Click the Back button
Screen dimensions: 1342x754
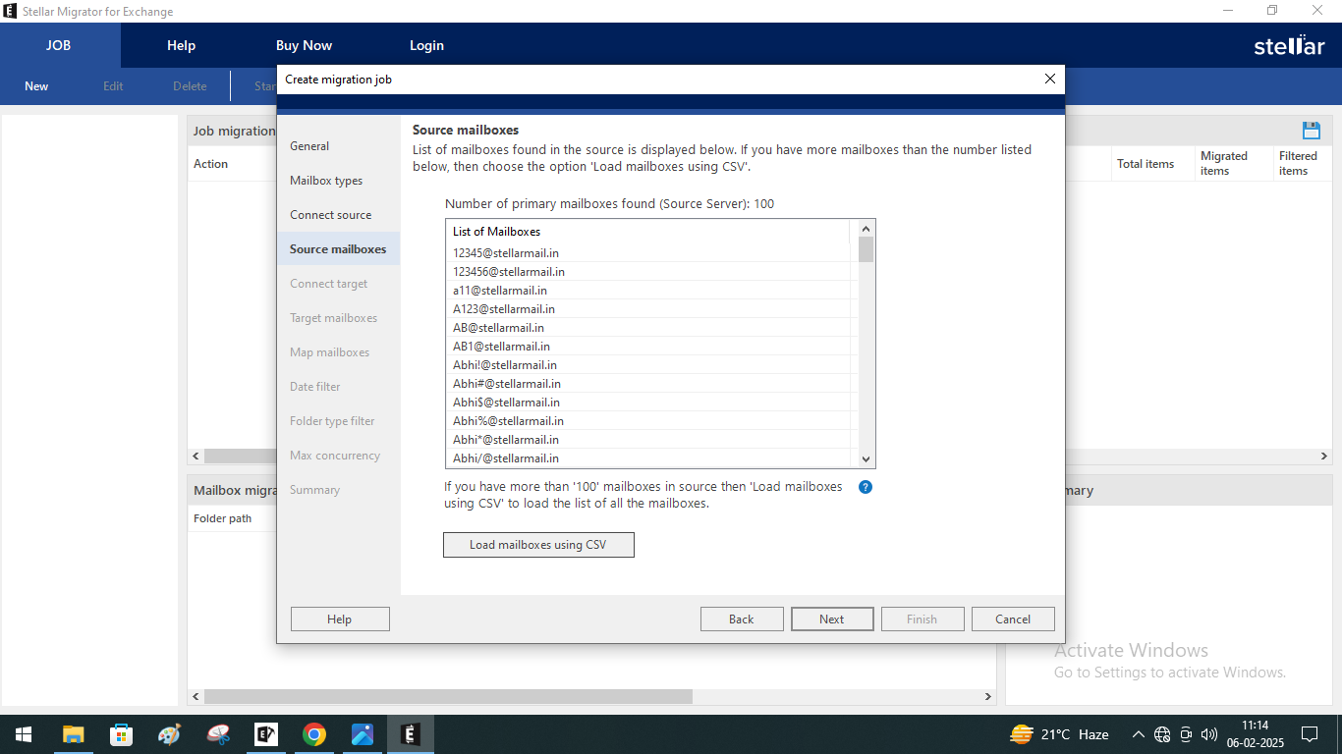tap(742, 619)
